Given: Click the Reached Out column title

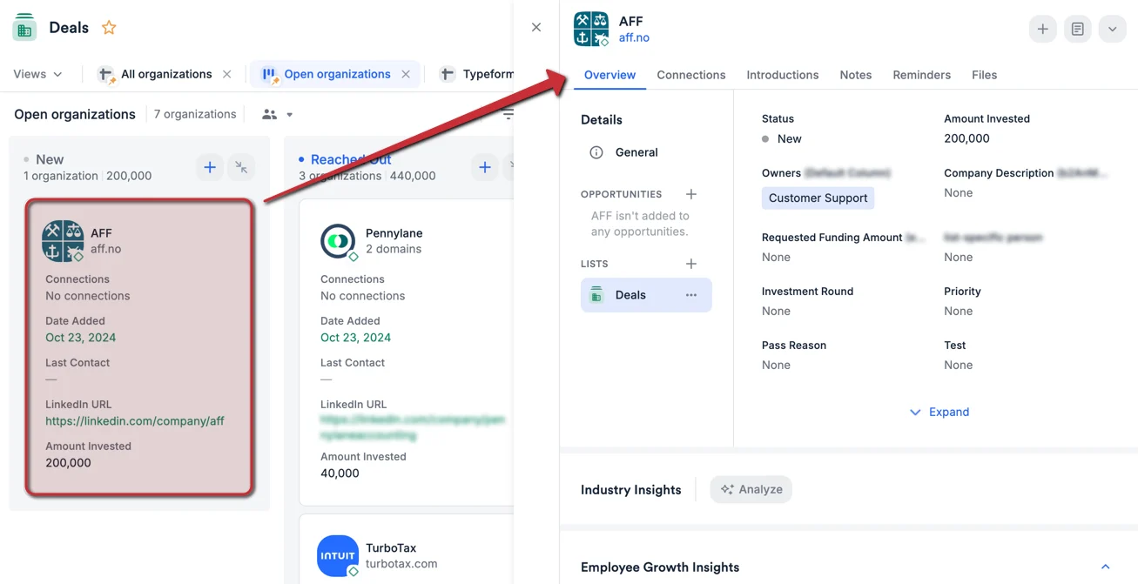Looking at the screenshot, I should pyautogui.click(x=351, y=159).
